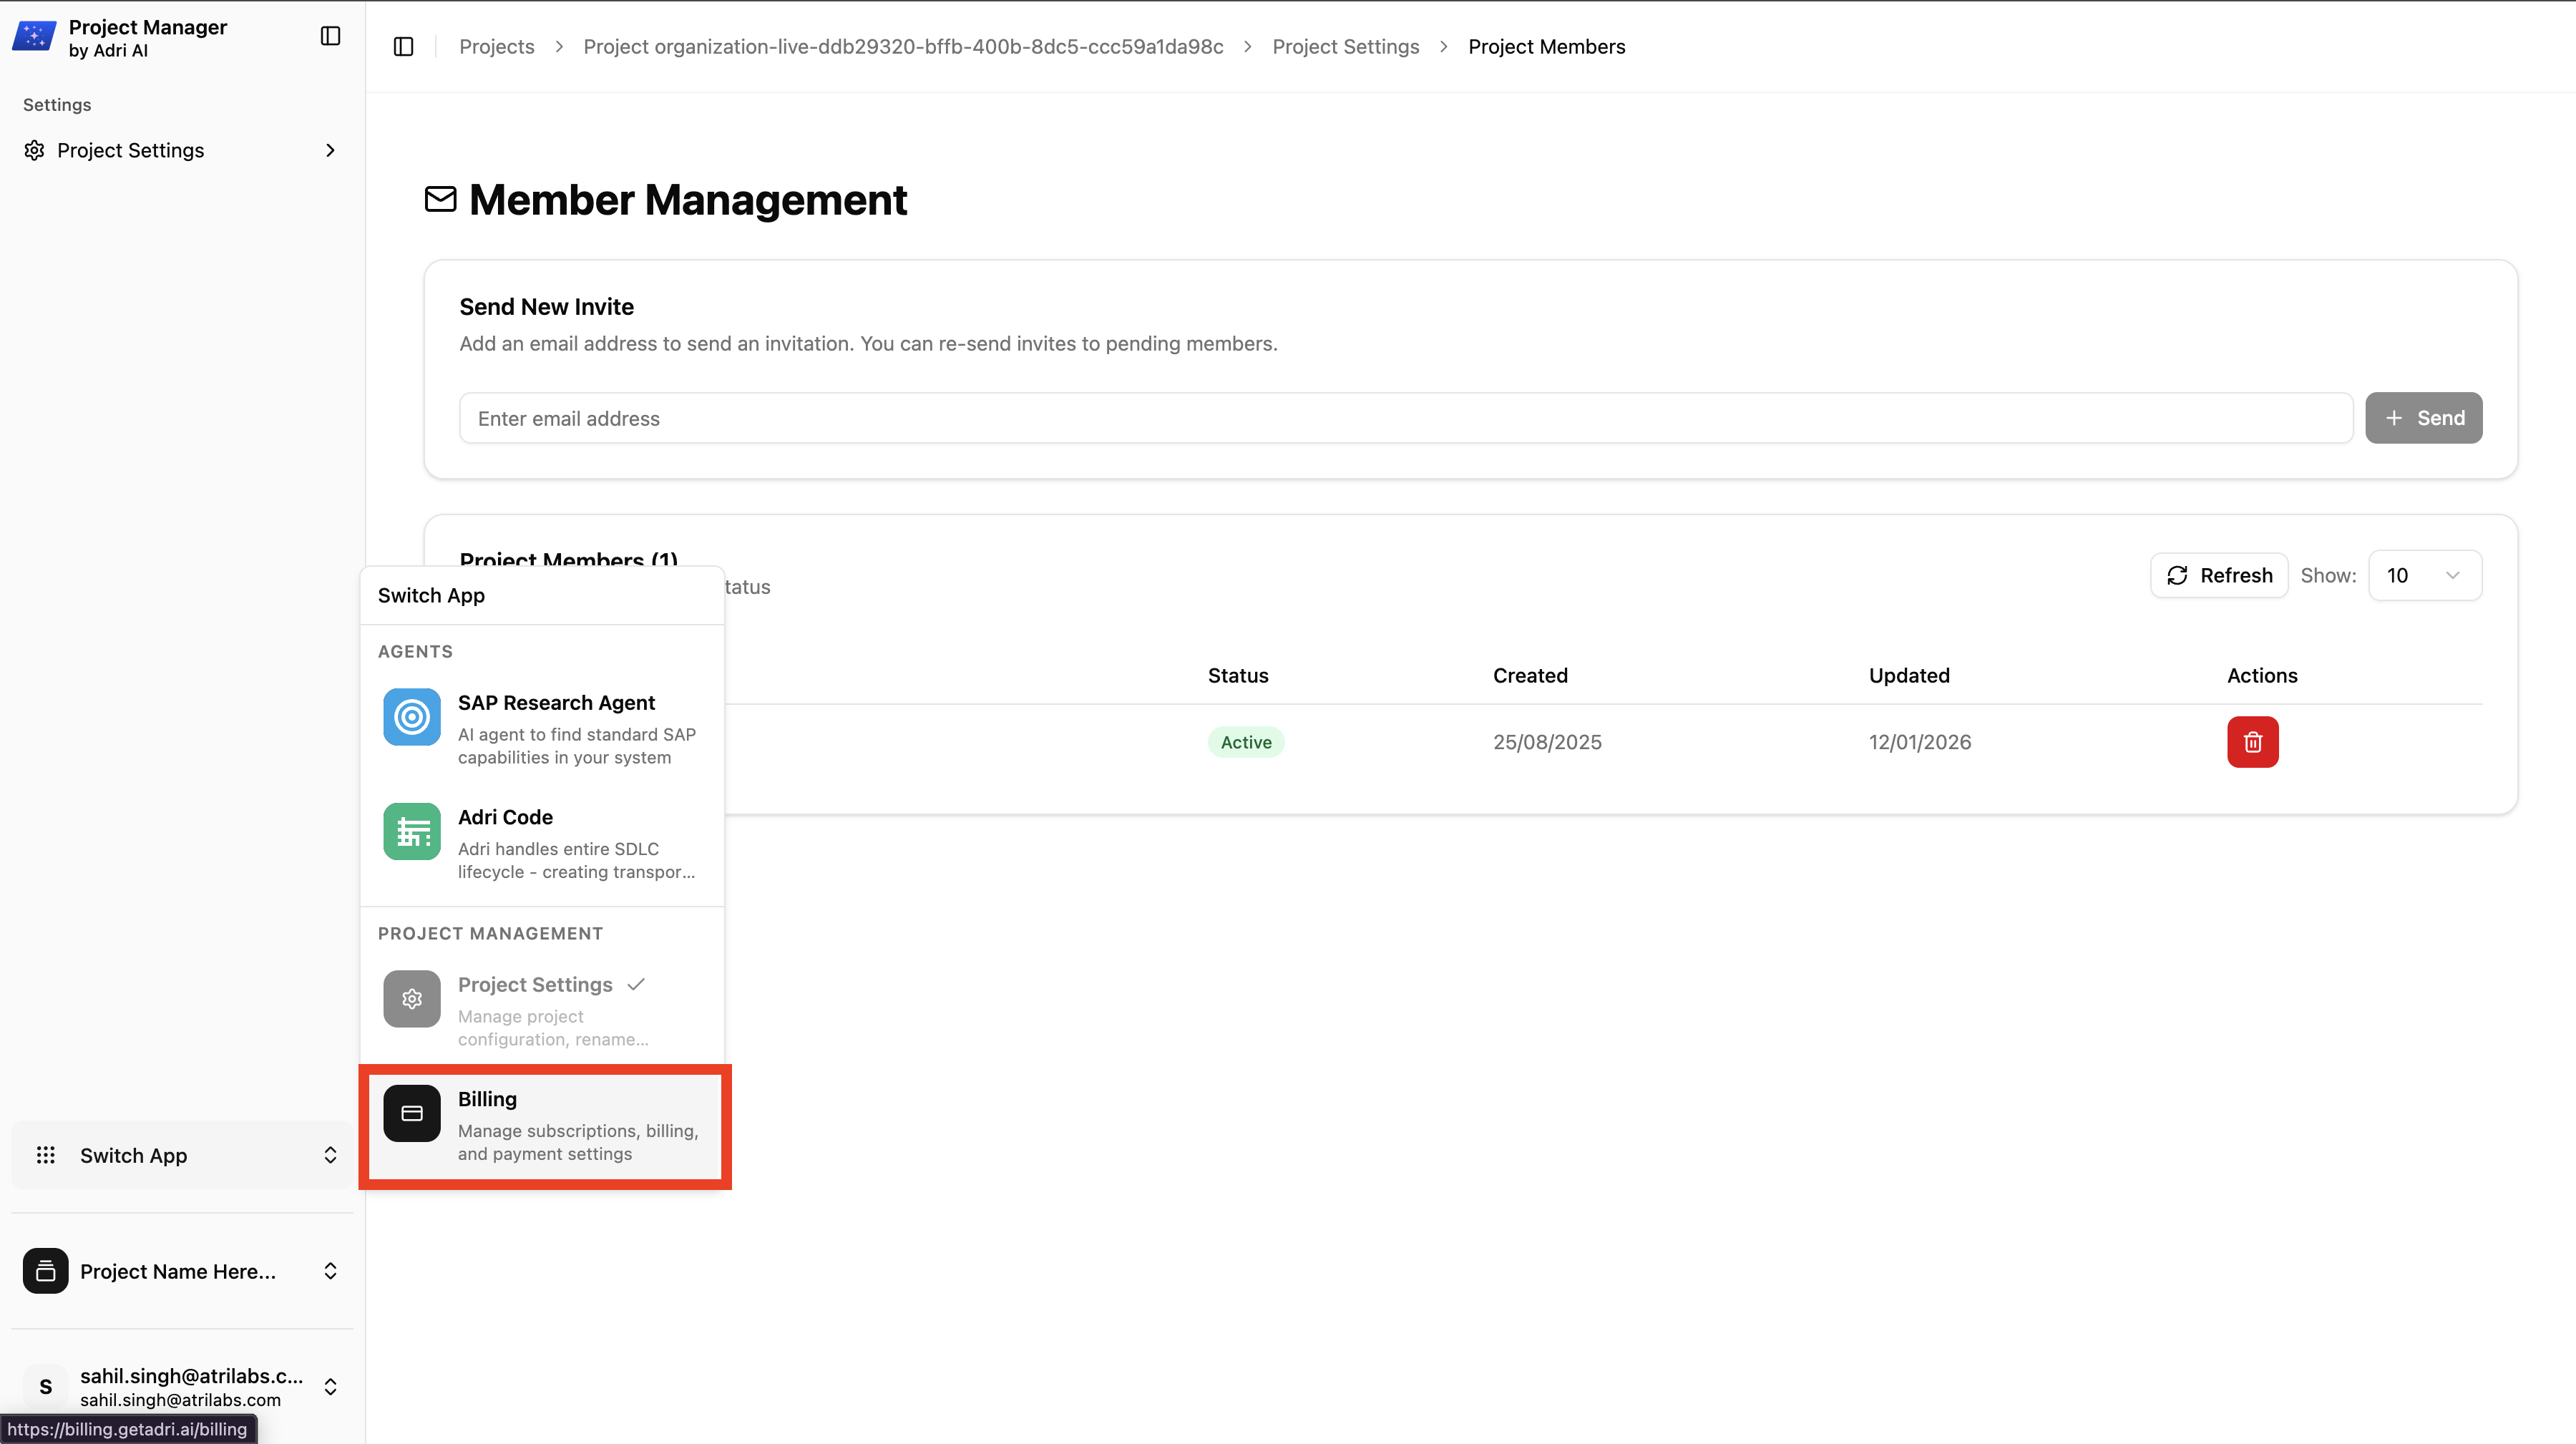Click the Project Manager logo
The image size is (2576, 1444).
coord(33,36)
